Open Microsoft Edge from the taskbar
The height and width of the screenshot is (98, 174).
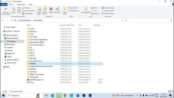[52, 96]
